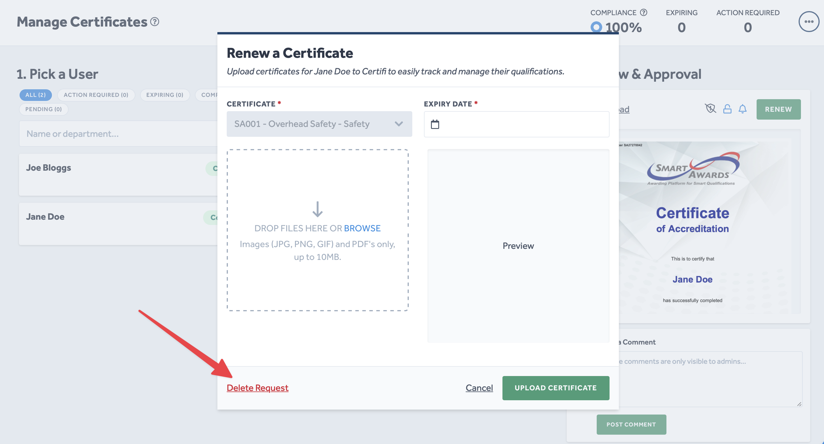The height and width of the screenshot is (444, 824).
Task: Select the EXPIRING (0) filter
Action: click(165, 95)
